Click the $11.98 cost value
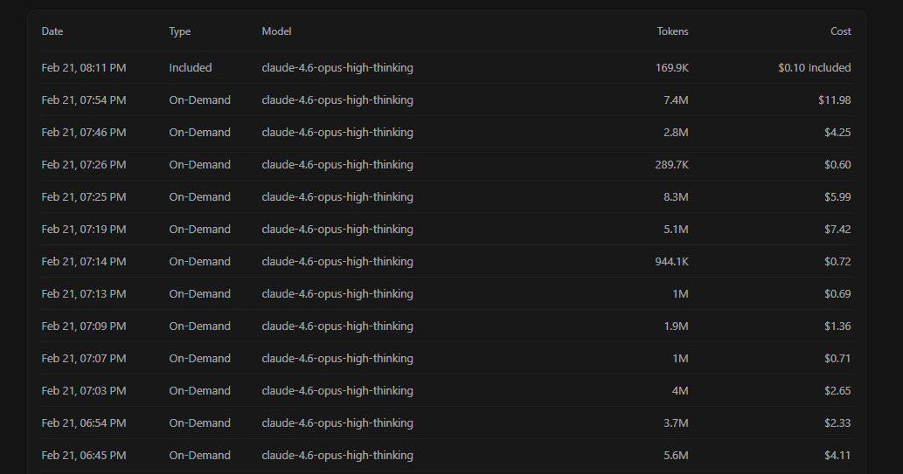This screenshot has height=474, width=903. pos(835,100)
